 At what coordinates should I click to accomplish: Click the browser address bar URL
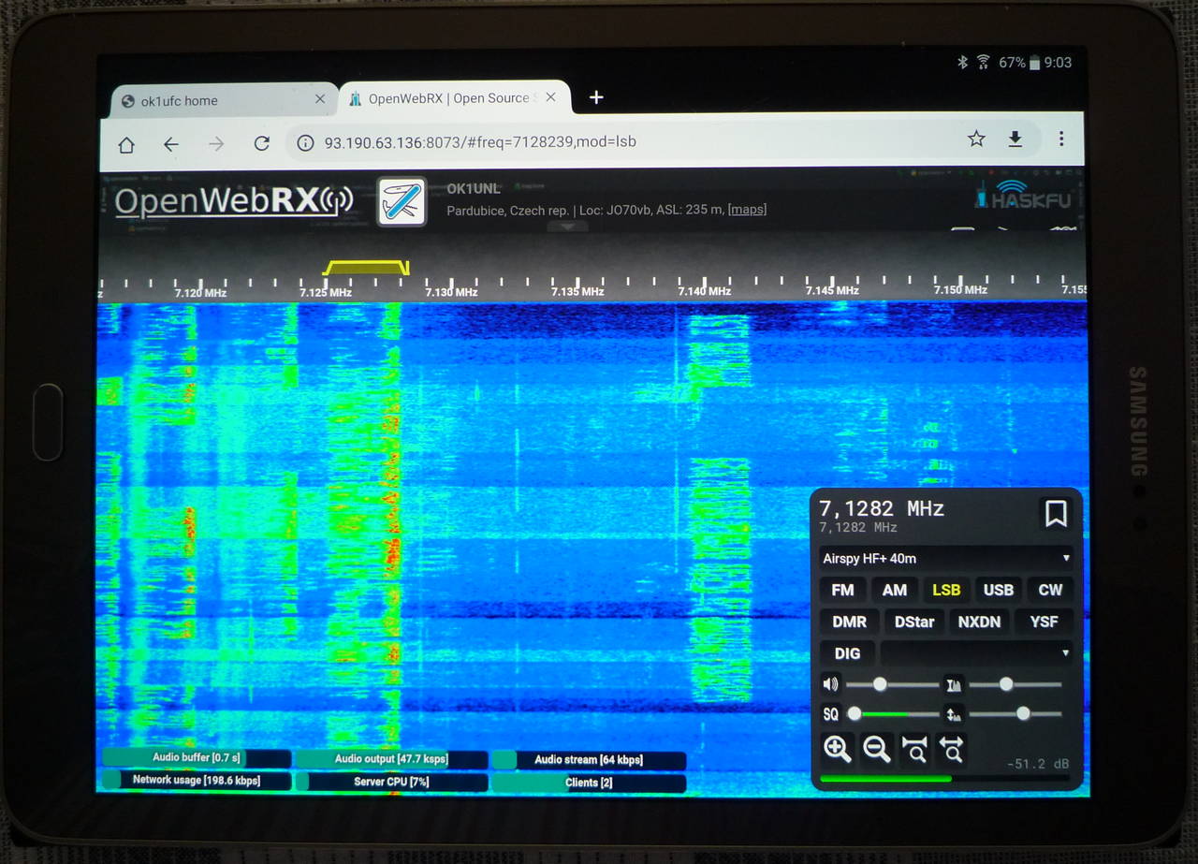pos(480,142)
